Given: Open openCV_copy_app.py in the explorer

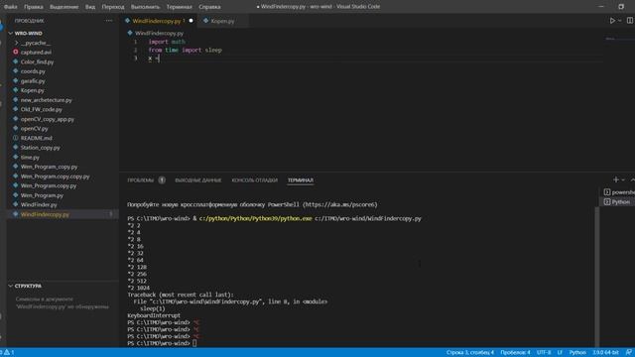Looking at the screenshot, I should coord(48,119).
